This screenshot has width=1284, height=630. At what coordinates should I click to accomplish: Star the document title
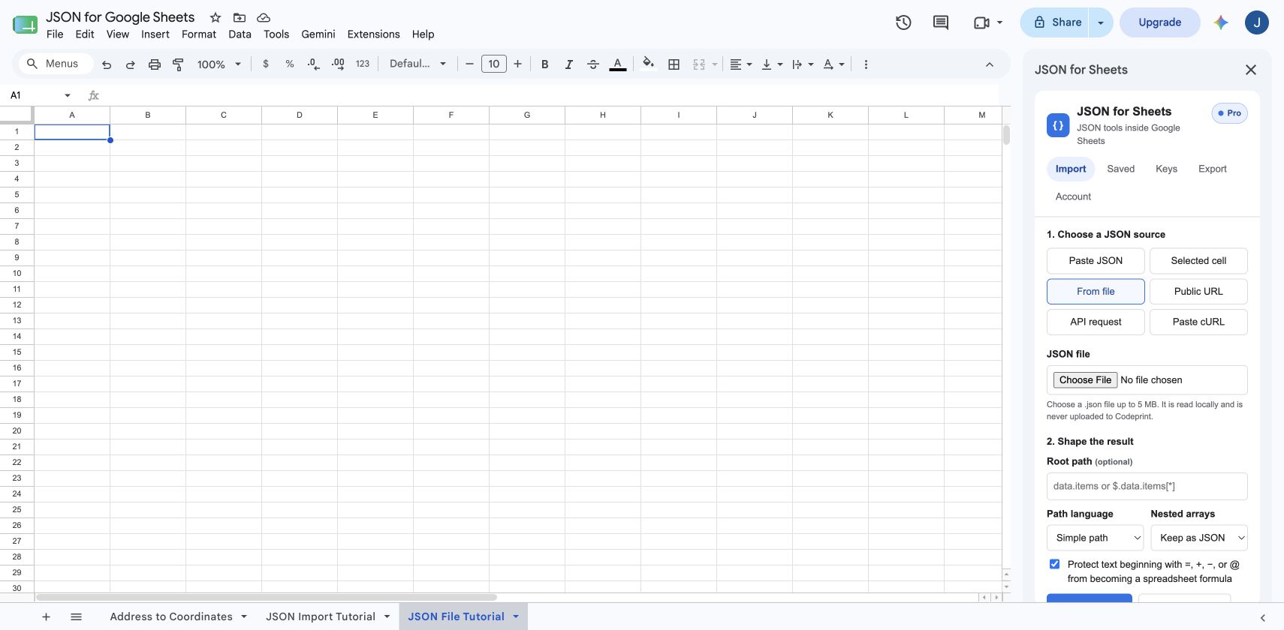pyautogui.click(x=216, y=17)
